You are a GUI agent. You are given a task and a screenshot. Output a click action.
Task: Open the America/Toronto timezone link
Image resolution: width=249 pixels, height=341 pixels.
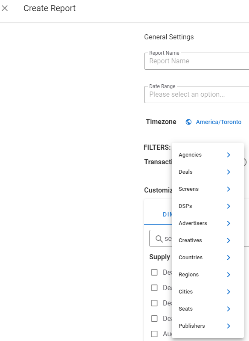pyautogui.click(x=218, y=122)
